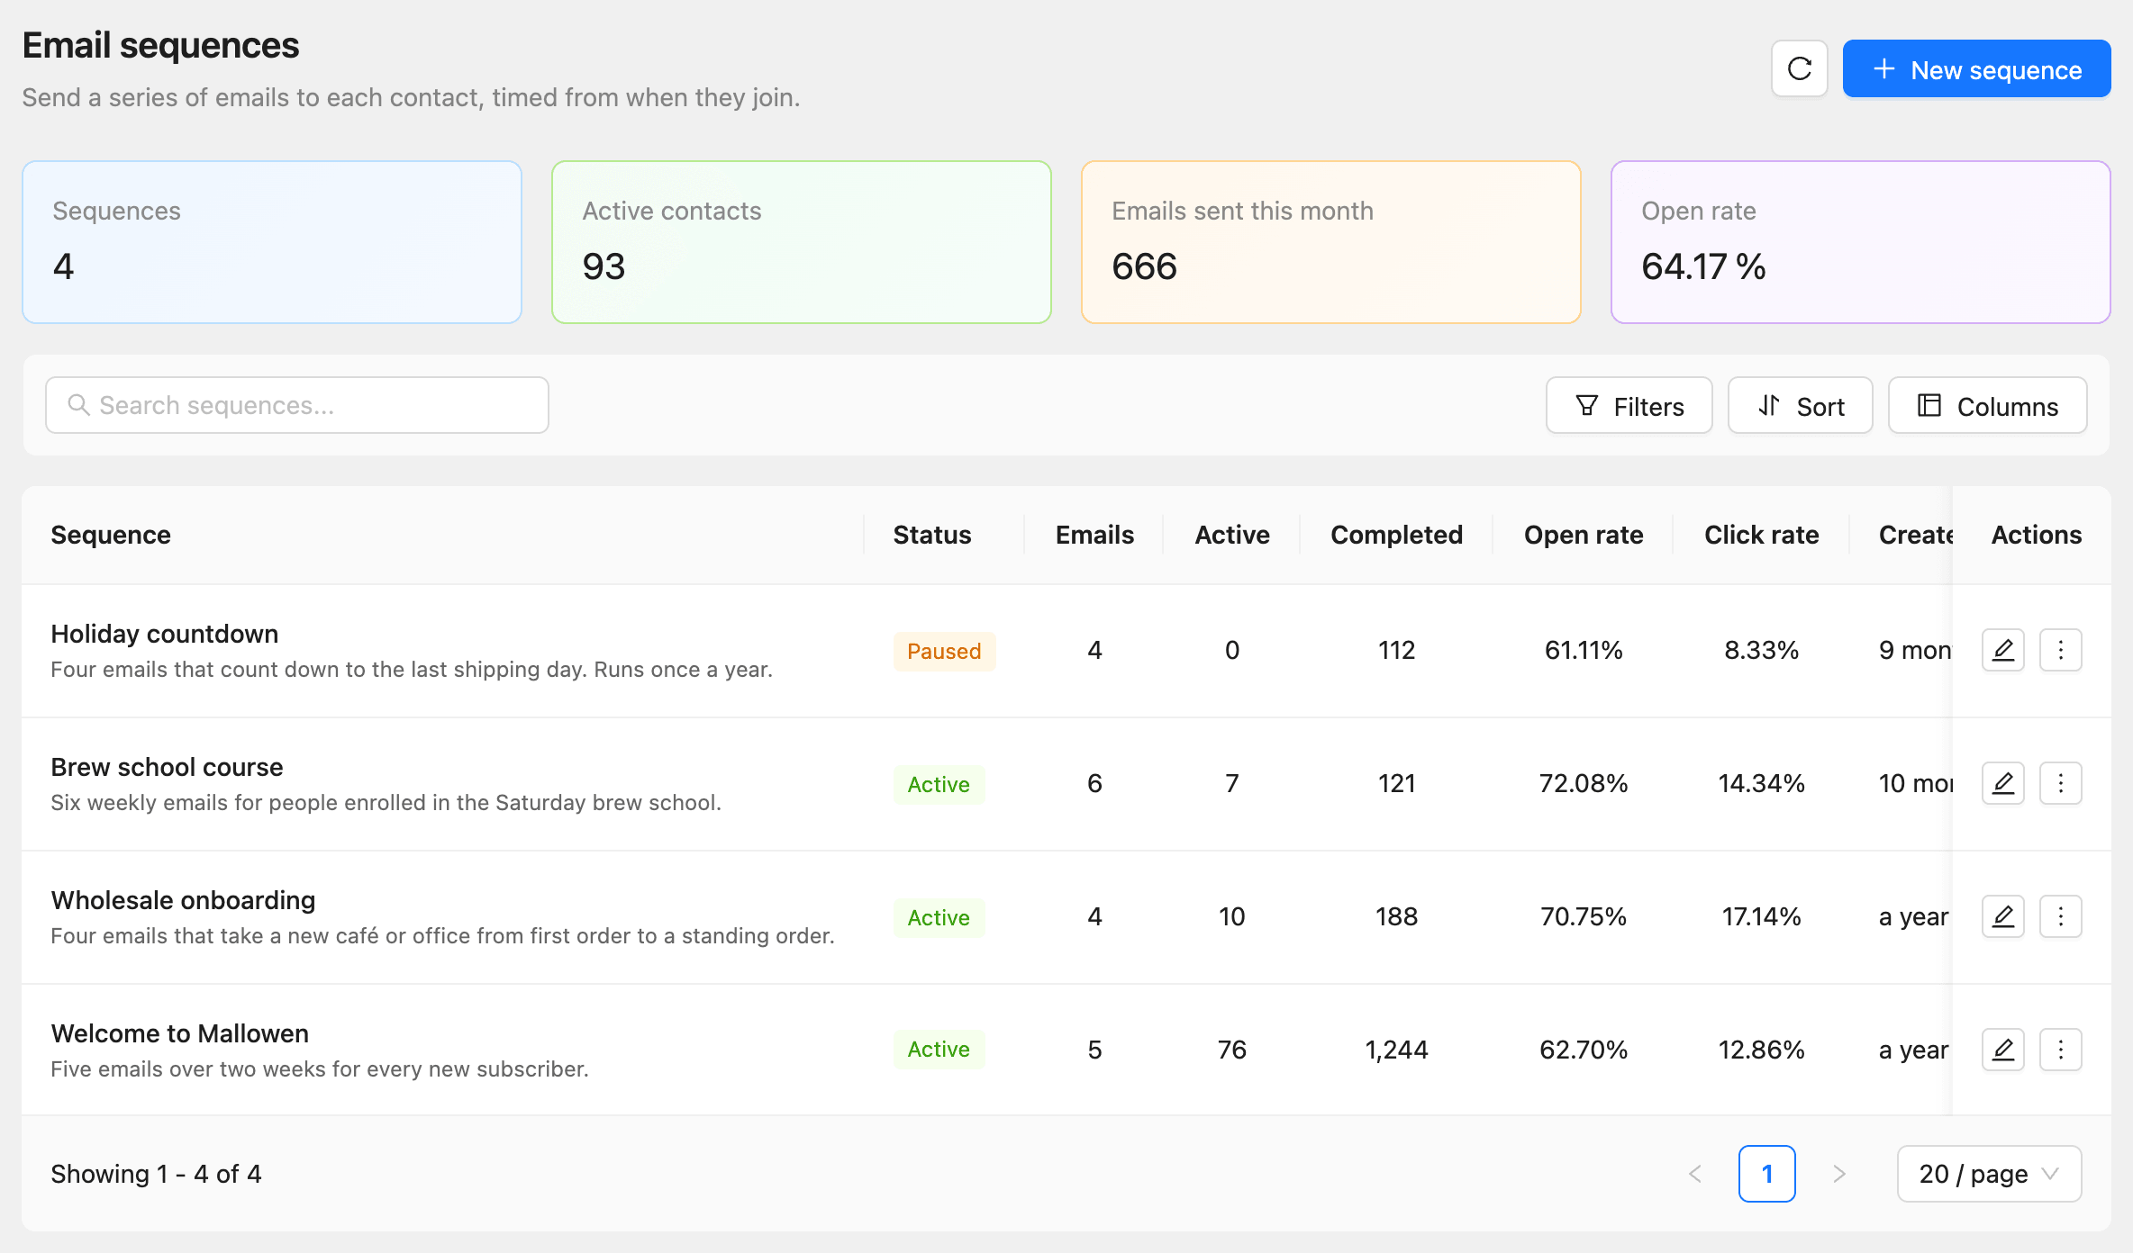Select the Open rate 64.17 % card
2133x1253 pixels.
click(x=1861, y=242)
